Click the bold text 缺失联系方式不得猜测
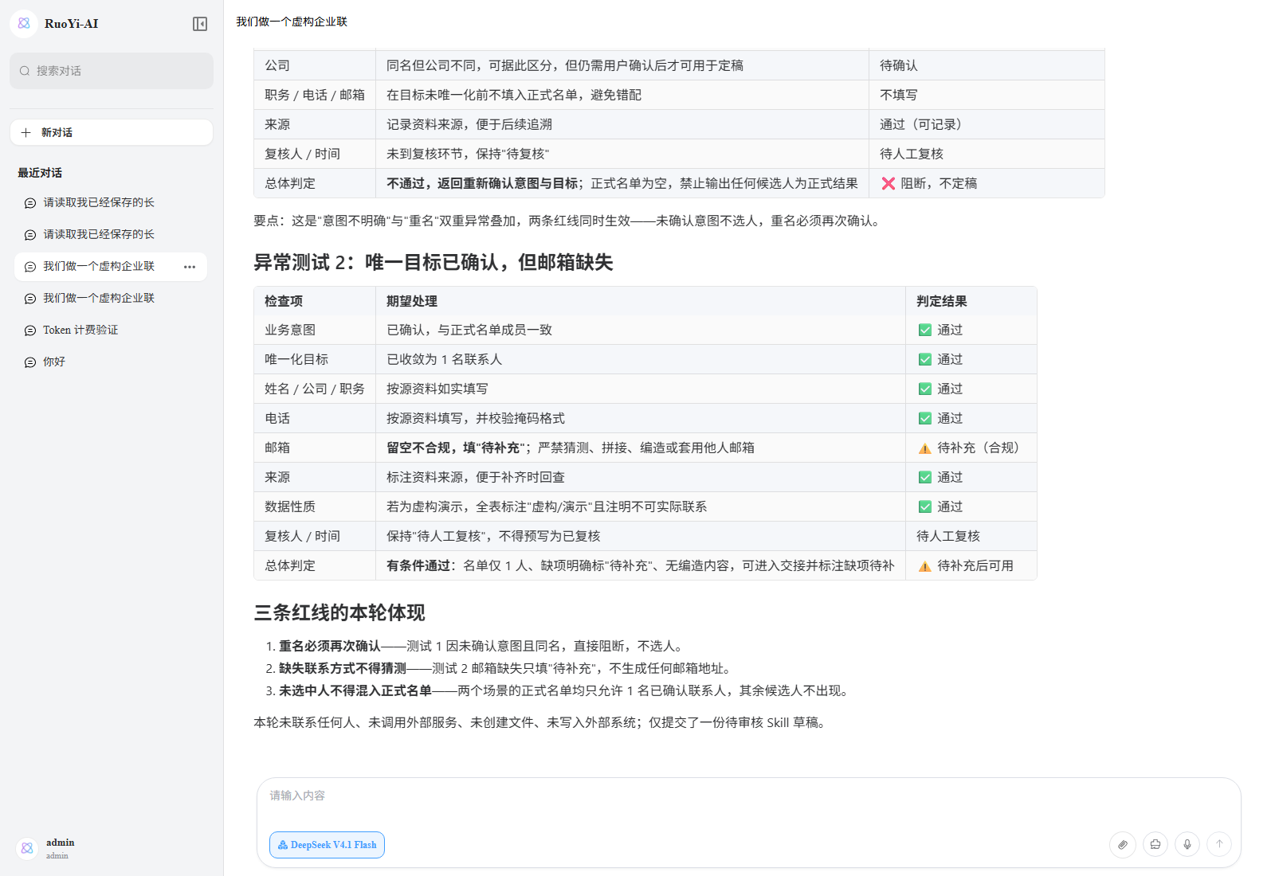 pyautogui.click(x=343, y=668)
